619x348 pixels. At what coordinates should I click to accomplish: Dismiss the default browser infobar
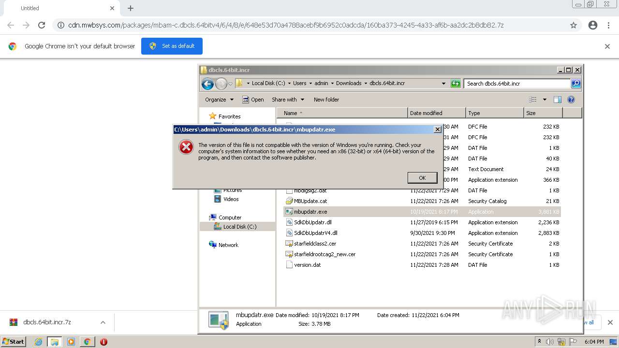pos(607,46)
